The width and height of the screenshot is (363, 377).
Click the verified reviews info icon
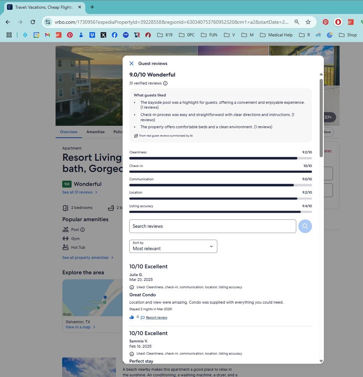pyautogui.click(x=165, y=83)
